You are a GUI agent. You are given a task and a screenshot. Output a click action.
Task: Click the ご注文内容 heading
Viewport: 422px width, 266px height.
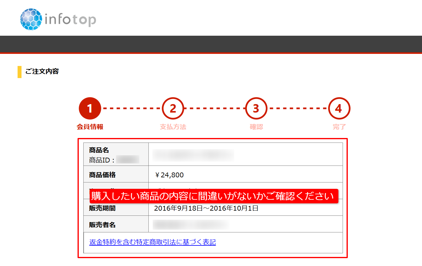(42, 71)
